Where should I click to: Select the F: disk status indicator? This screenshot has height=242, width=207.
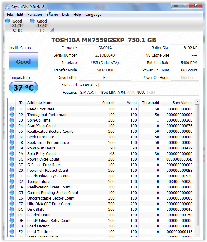tap(39, 25)
